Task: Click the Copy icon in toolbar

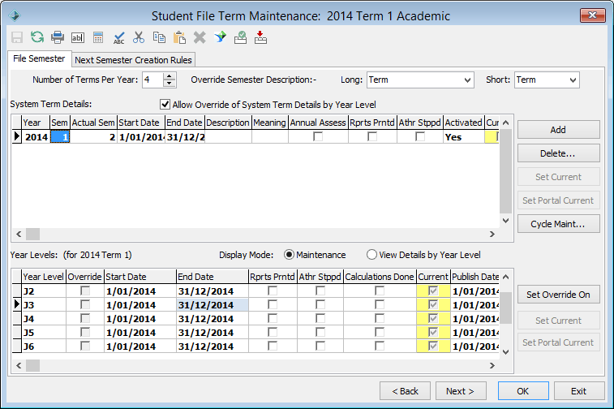Action: [159, 37]
